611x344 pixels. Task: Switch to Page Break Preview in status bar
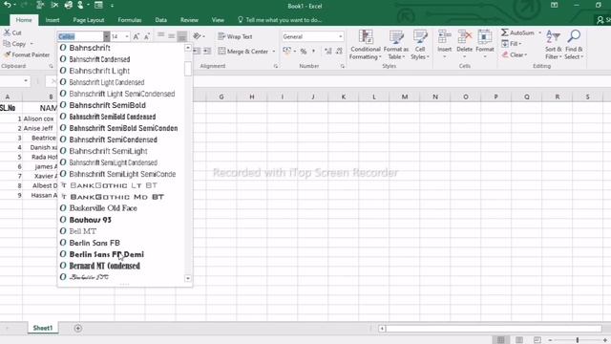(x=537, y=340)
